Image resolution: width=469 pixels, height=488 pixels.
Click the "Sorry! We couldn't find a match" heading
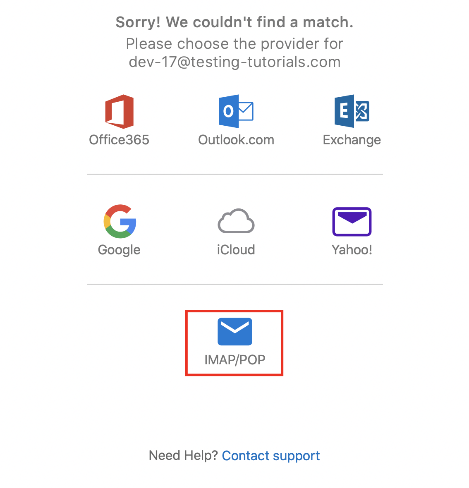coord(234,22)
